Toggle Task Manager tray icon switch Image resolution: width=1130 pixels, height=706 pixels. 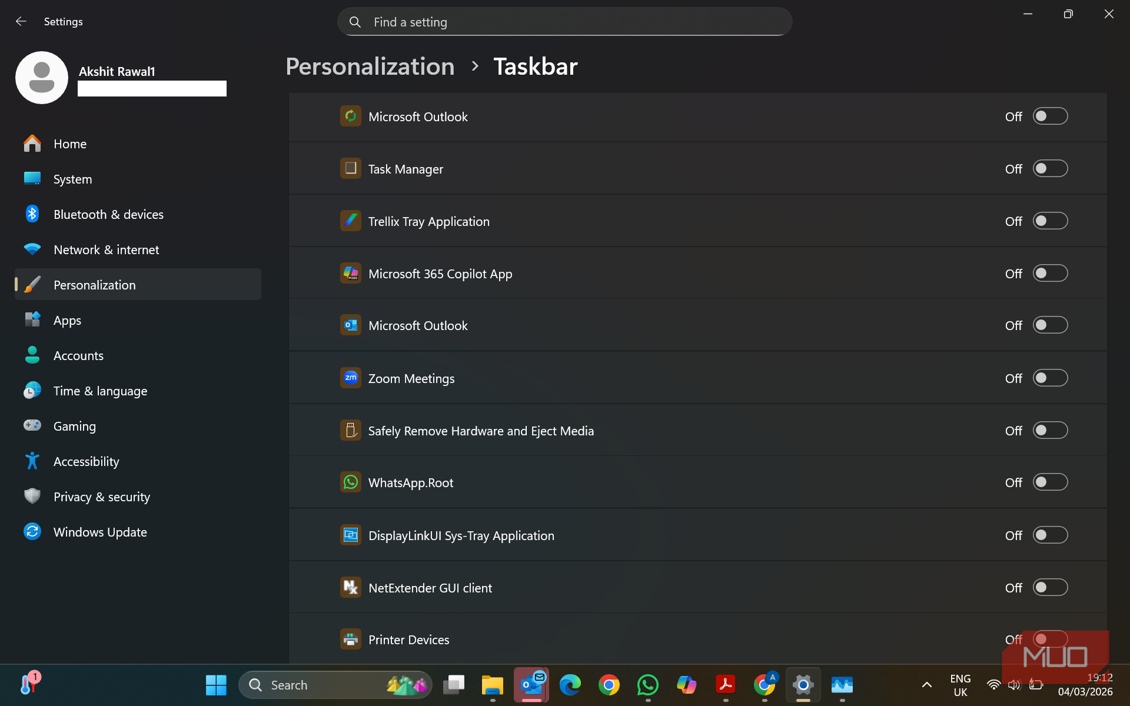click(x=1050, y=169)
